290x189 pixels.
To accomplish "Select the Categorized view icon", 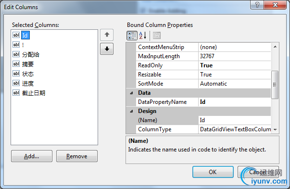I will pyautogui.click(x=132, y=36).
